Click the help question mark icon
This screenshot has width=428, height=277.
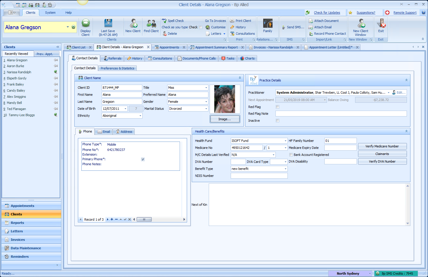click(423, 13)
